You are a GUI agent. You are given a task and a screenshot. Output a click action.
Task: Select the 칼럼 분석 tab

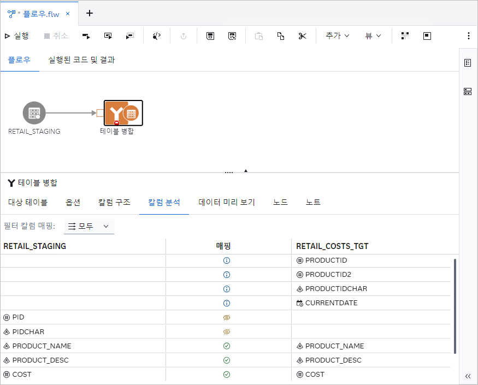click(164, 202)
